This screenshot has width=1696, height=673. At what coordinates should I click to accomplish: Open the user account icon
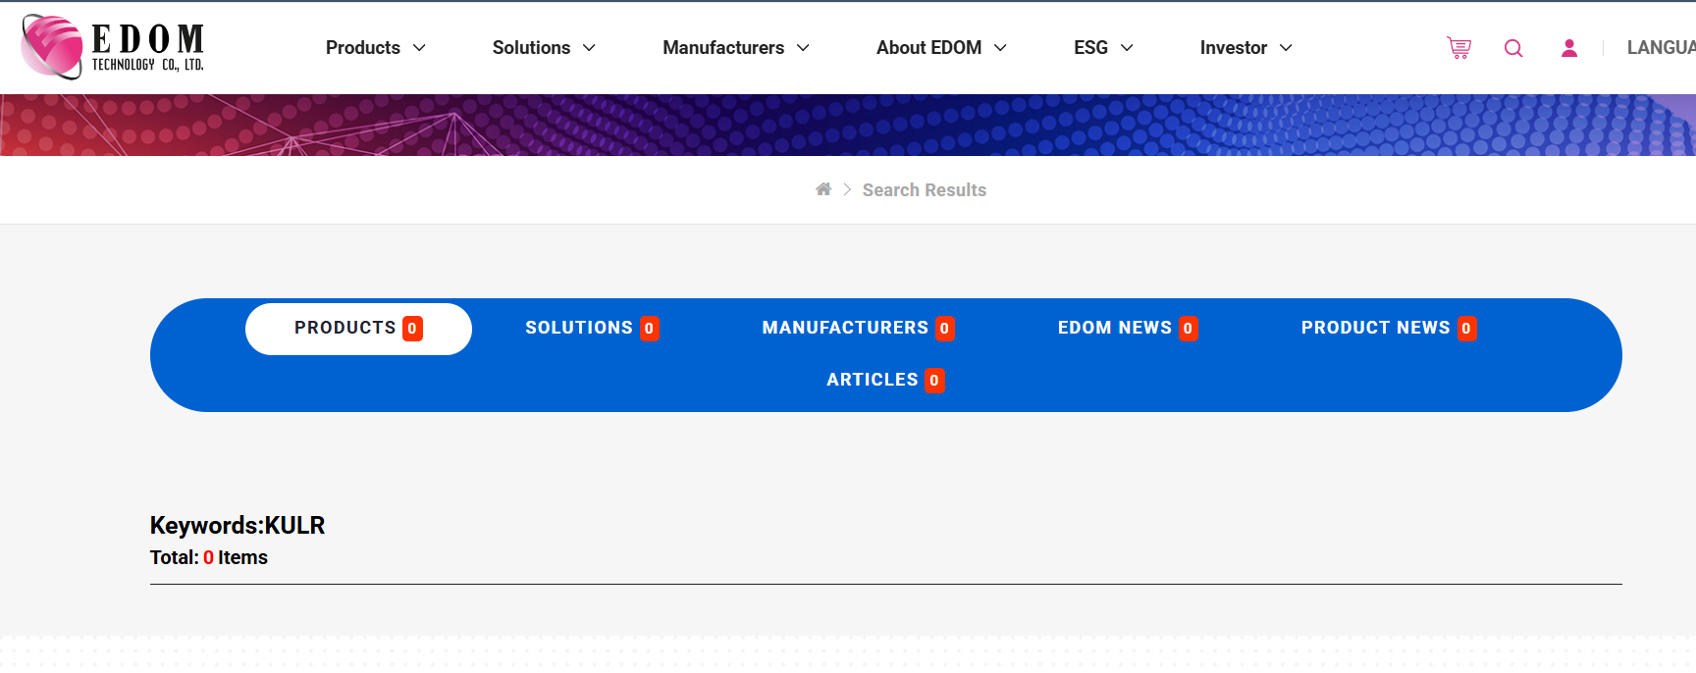1569,48
